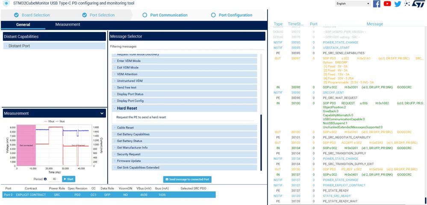The image size is (427, 205).
Task: Expand Get Sink Capabilities Extended message
Action: click(x=184, y=167)
